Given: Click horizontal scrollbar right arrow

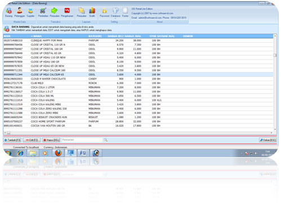Looking at the screenshot, I should point(271,133).
